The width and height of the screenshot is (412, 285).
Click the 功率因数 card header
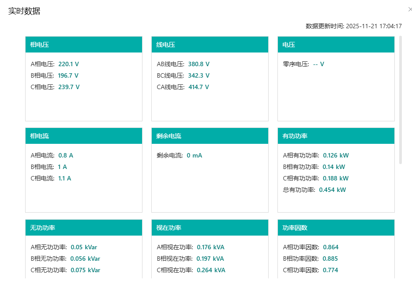336,228
